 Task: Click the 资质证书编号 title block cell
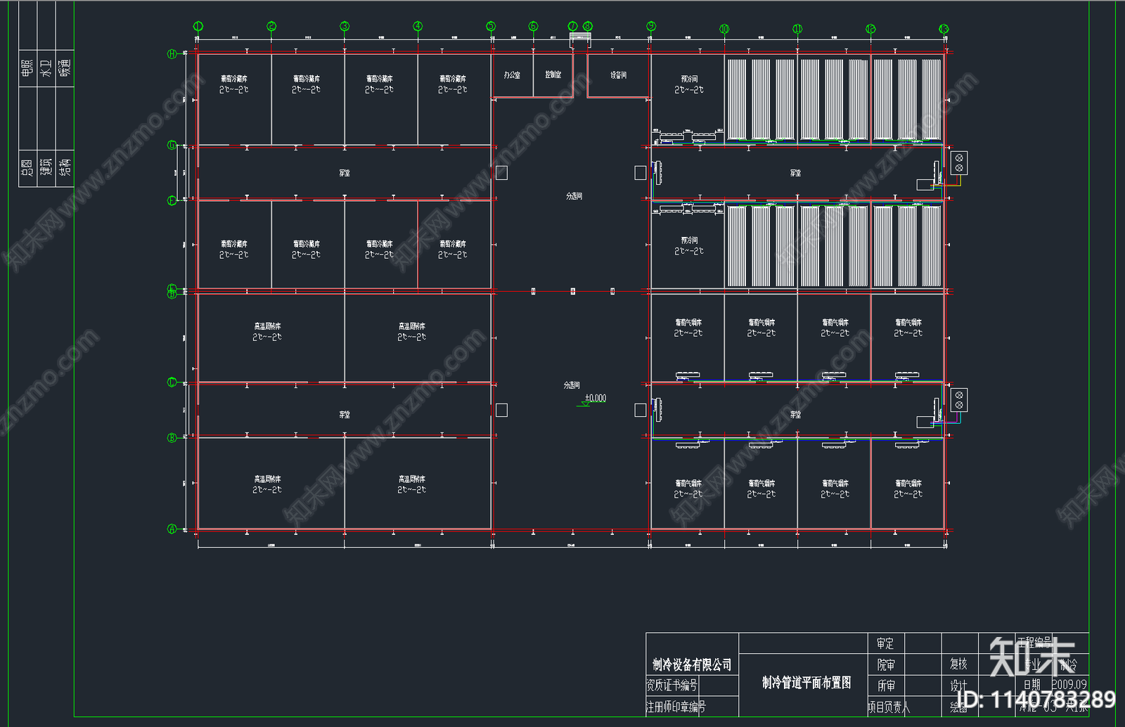672,685
